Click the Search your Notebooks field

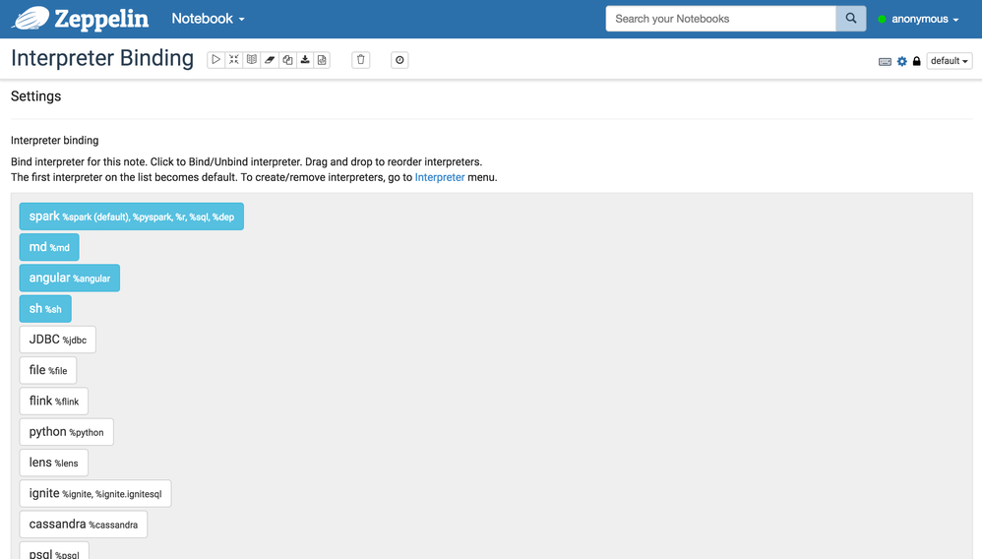(721, 19)
